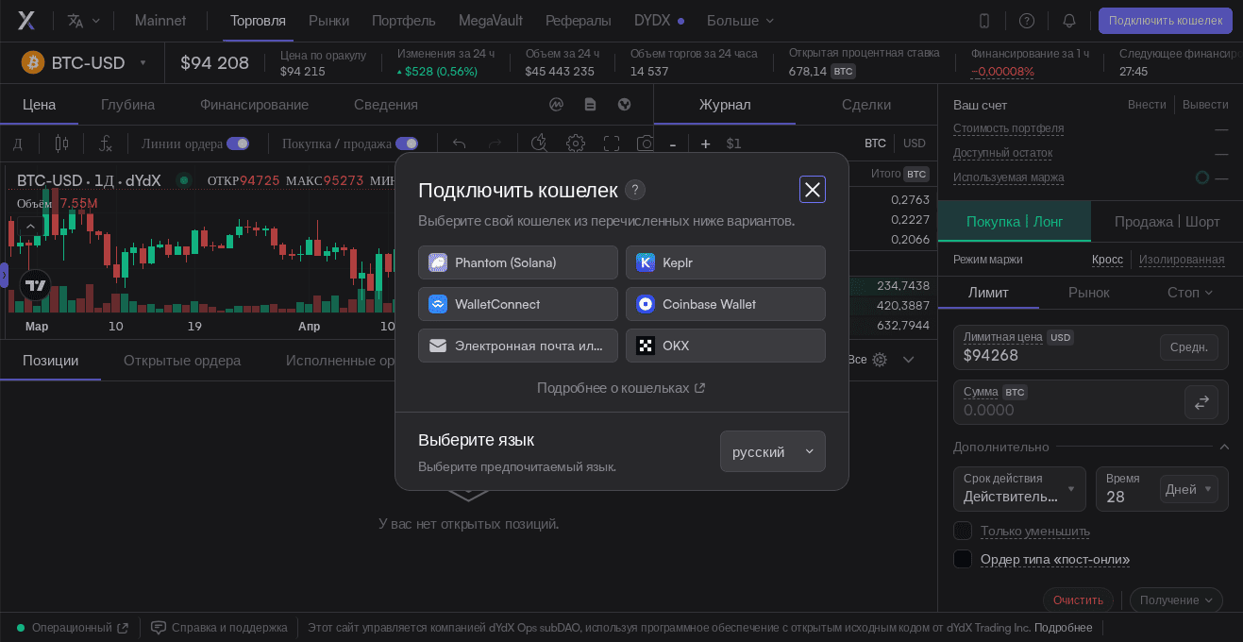This screenshot has width=1243, height=642.
Task: Click the Подключить кошелек header button
Action: (1166, 21)
